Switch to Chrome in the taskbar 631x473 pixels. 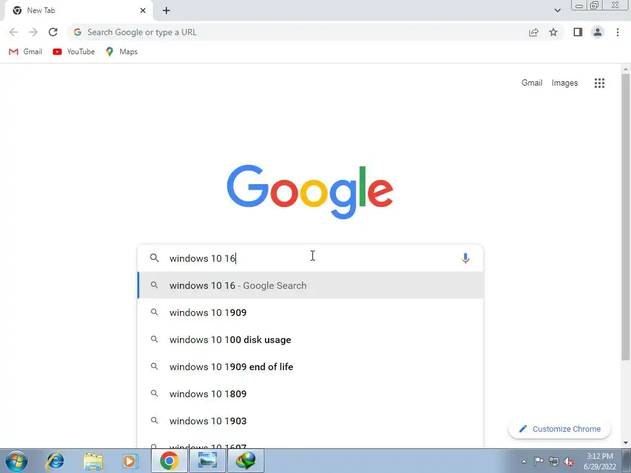(169, 461)
